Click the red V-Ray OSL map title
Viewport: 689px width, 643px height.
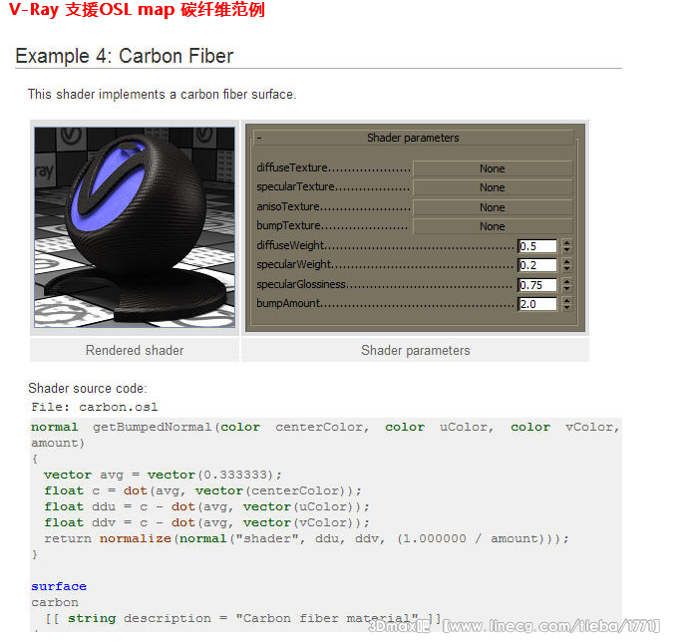tap(137, 10)
